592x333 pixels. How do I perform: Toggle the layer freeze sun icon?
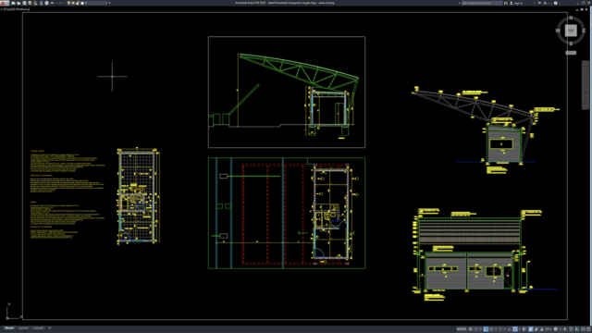tap(73, 3)
